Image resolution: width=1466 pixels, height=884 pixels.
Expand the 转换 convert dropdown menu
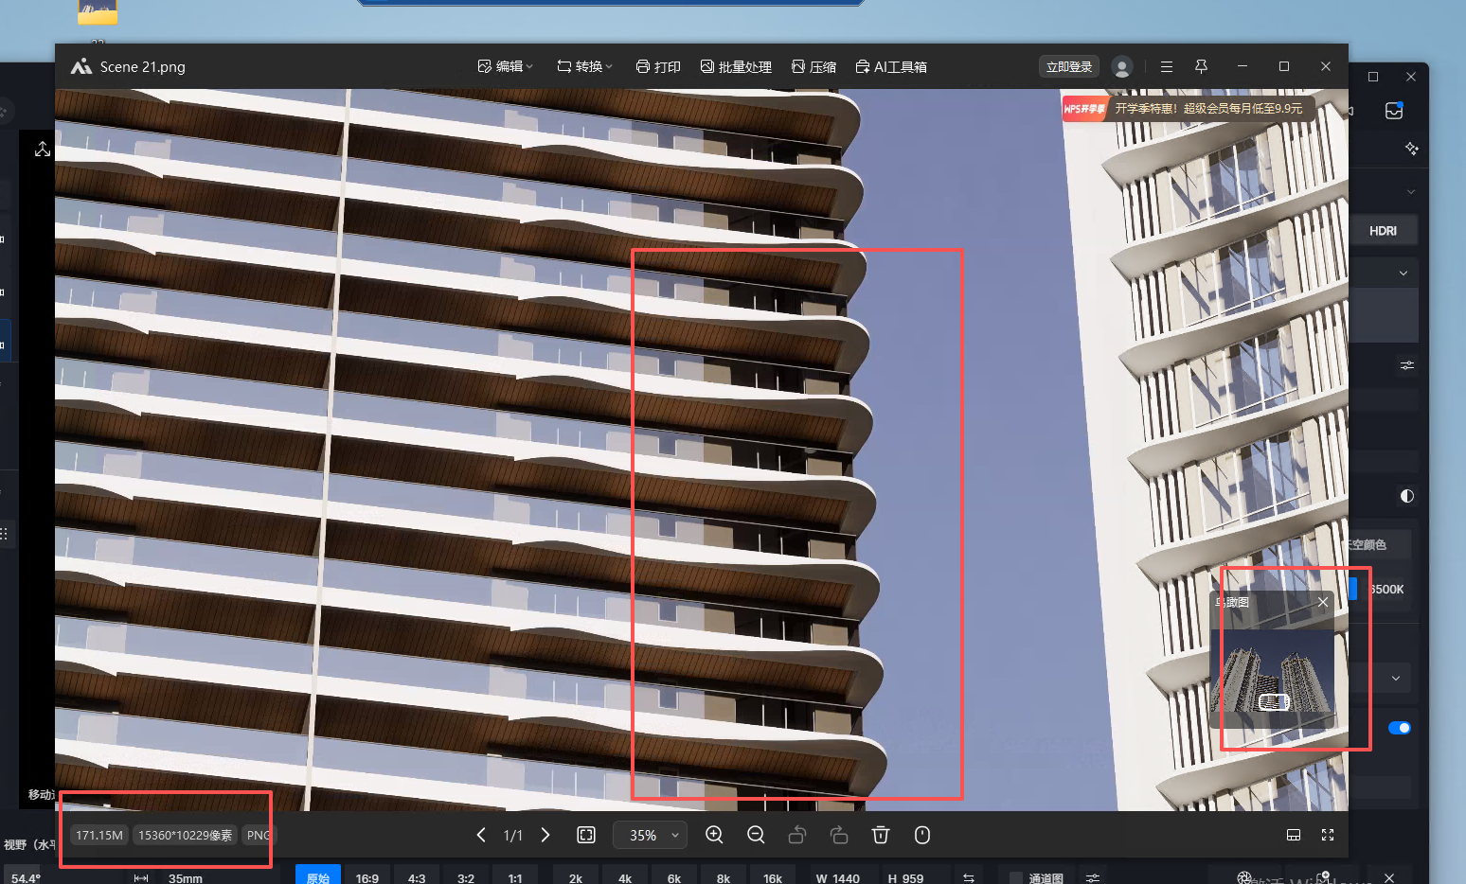[x=585, y=66]
